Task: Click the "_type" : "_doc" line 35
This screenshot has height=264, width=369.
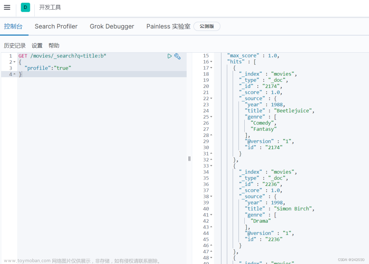Action: 263,178
